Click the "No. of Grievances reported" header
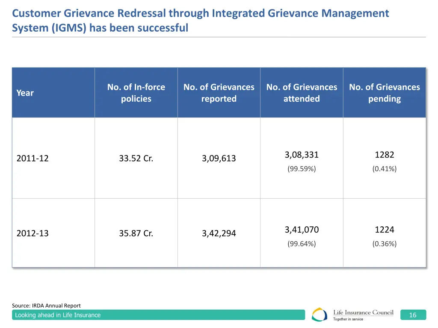Screen dimensions: 438x328 click(219, 93)
